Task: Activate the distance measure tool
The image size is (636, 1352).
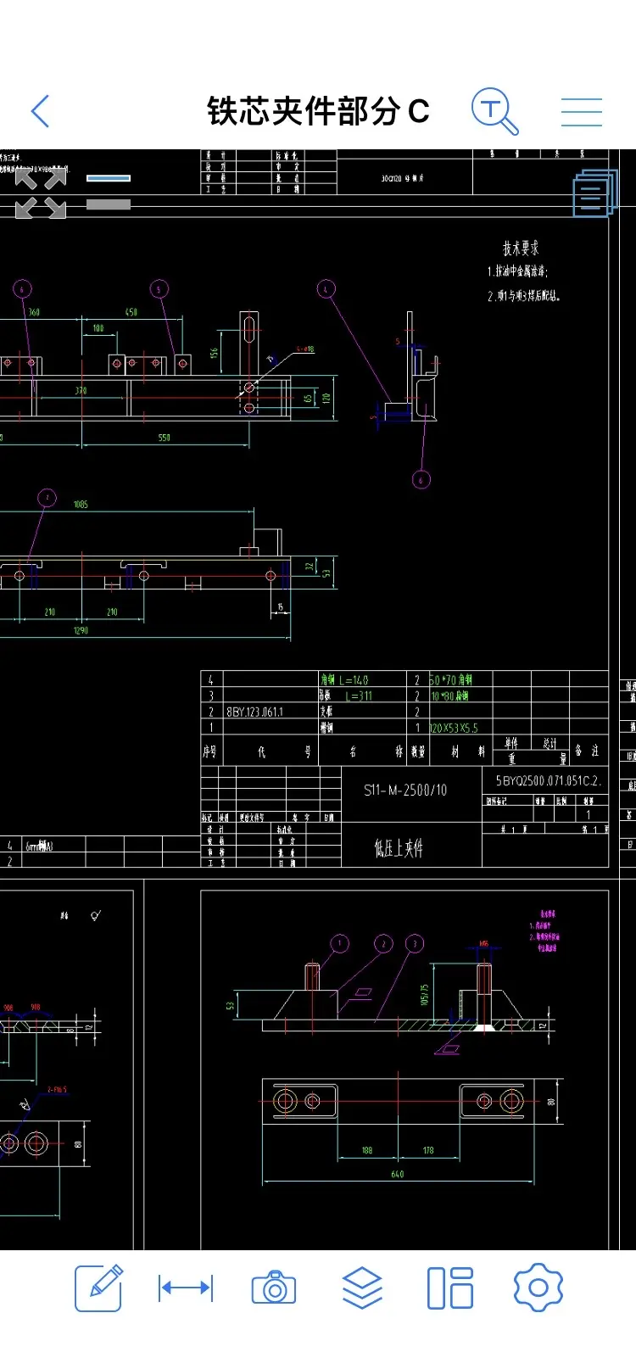Action: point(186,1288)
